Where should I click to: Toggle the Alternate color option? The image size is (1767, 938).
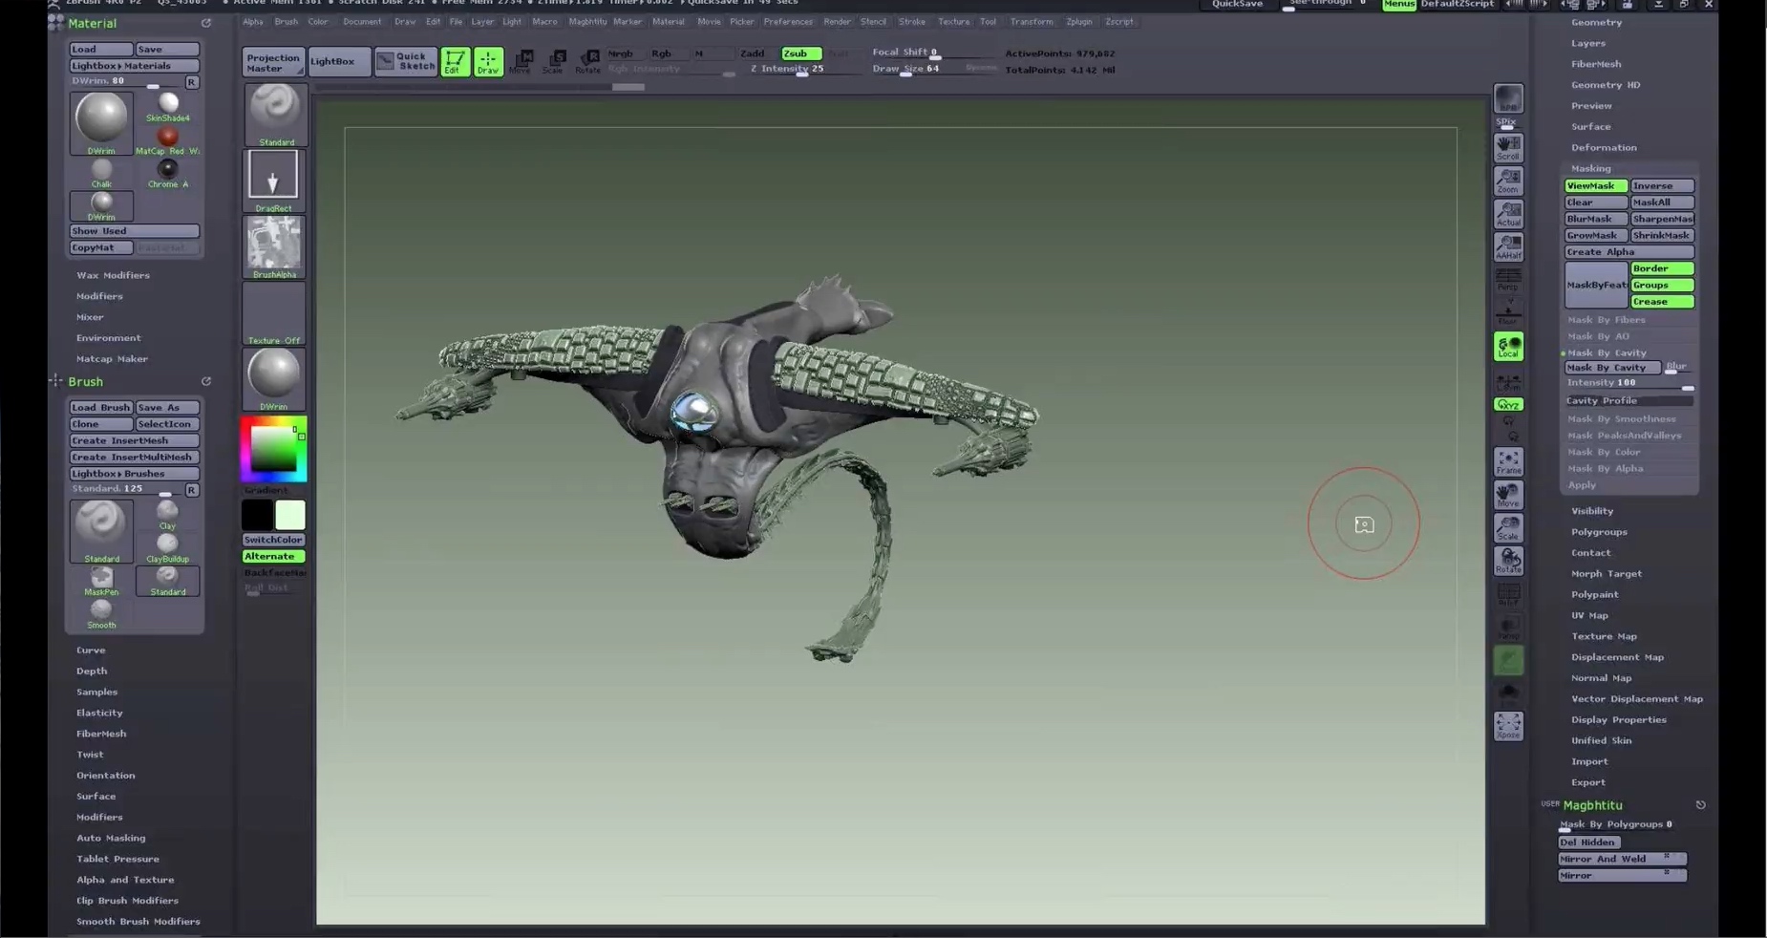click(x=273, y=556)
